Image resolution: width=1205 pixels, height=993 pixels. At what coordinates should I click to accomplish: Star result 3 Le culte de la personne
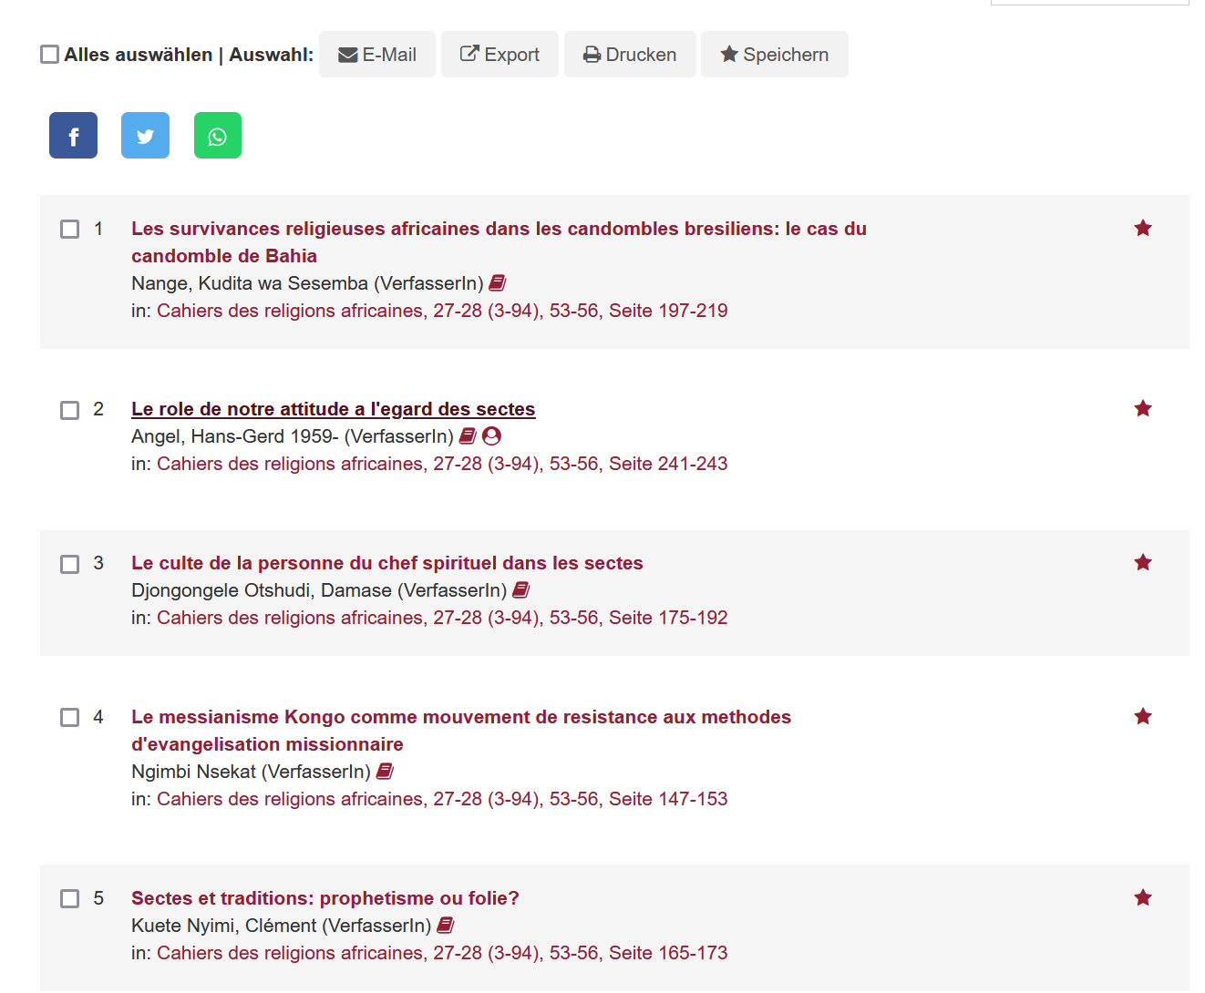click(1143, 562)
